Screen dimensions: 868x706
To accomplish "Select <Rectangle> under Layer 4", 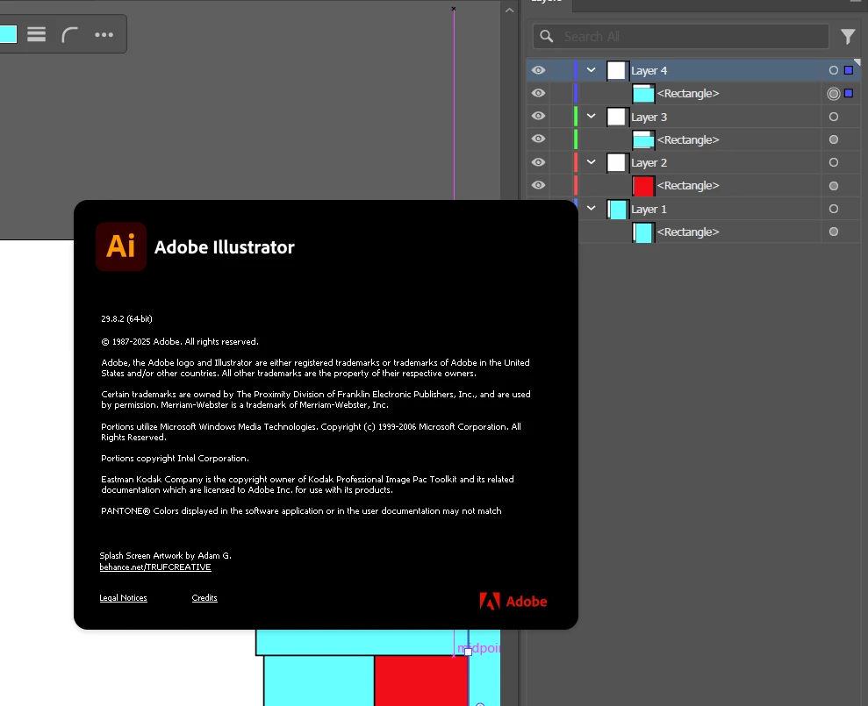I will click(688, 94).
